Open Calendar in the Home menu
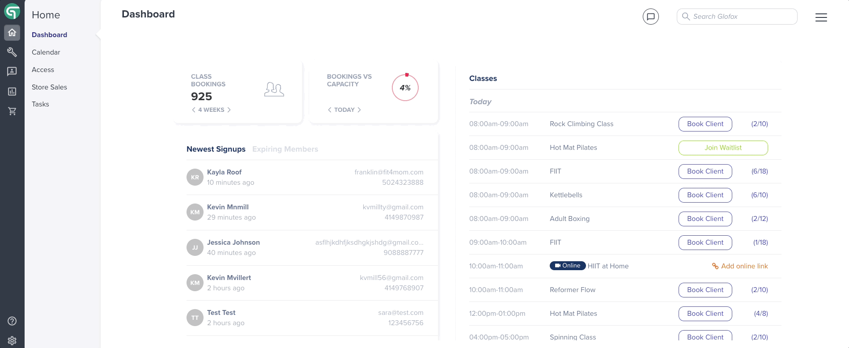Screen dimensions: 849x348 (46, 52)
